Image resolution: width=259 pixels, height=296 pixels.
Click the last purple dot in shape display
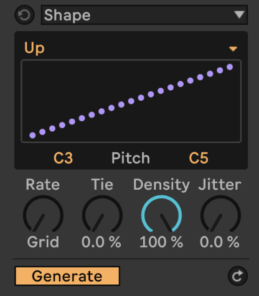tap(230, 67)
